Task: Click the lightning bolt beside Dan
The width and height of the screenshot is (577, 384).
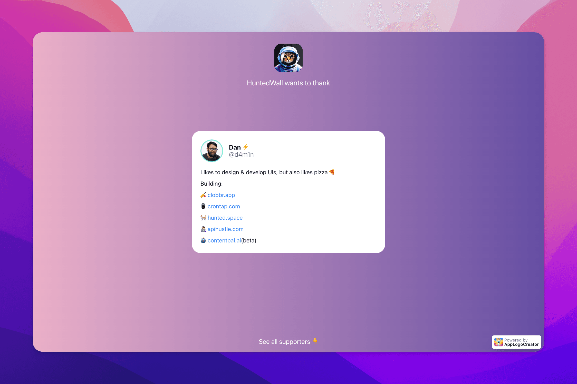Action: pos(245,147)
